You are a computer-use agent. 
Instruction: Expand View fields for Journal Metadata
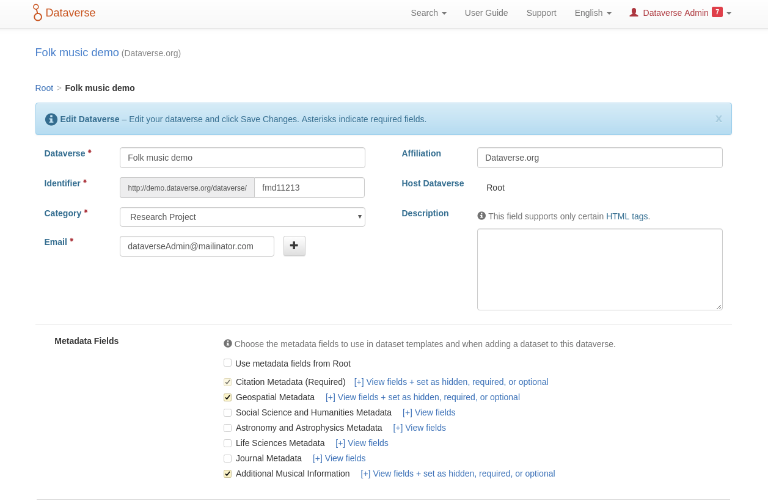pyautogui.click(x=339, y=458)
